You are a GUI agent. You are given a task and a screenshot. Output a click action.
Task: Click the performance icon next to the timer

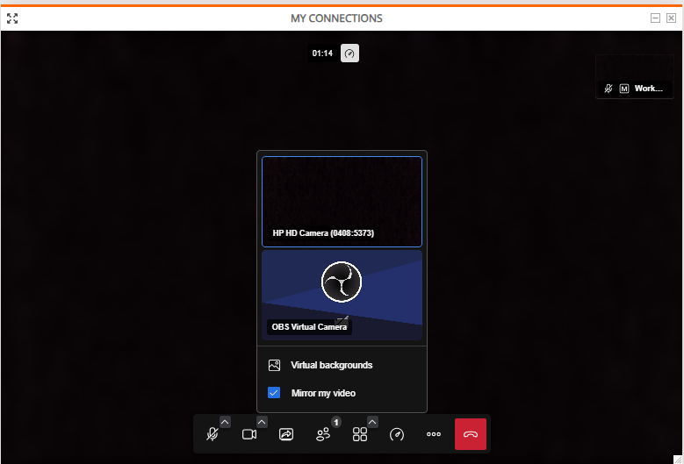point(349,54)
